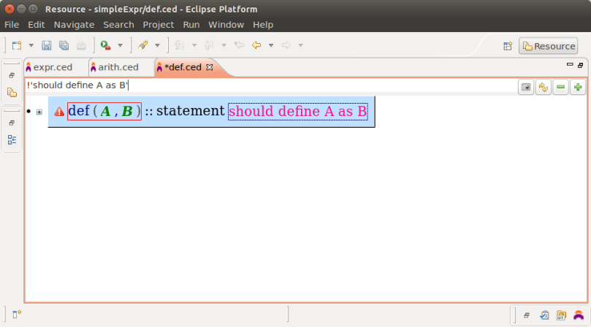The height and width of the screenshot is (327, 591).
Task: Click the Run External Tools icon
Action: click(106, 45)
